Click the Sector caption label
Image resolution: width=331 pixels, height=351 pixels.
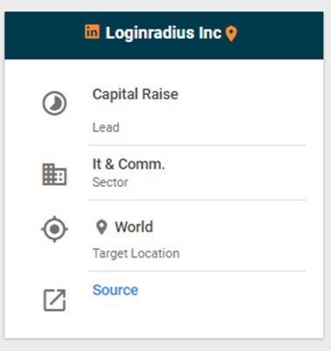click(x=110, y=182)
